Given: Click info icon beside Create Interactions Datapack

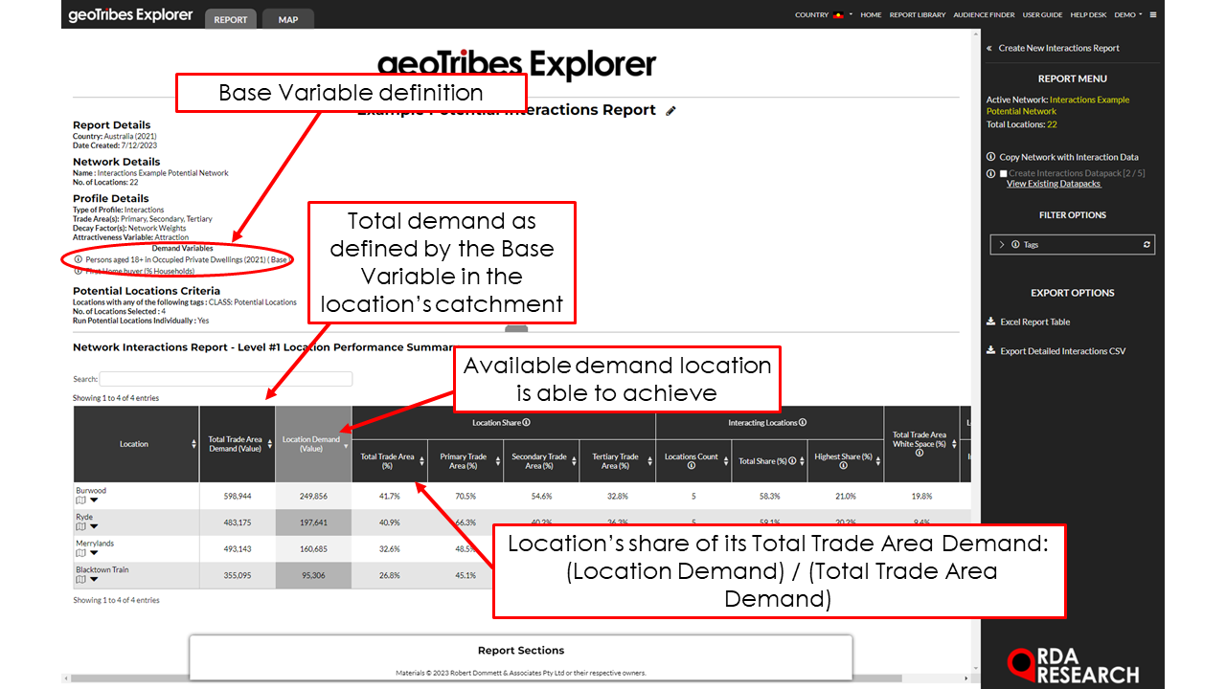Looking at the screenshot, I should pyautogui.click(x=990, y=173).
